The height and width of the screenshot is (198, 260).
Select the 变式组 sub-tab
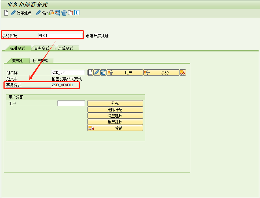[18, 61]
